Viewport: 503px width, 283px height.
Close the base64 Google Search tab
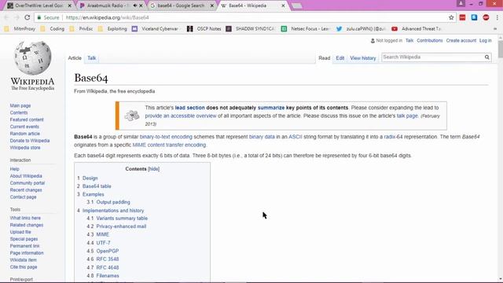click(211, 6)
